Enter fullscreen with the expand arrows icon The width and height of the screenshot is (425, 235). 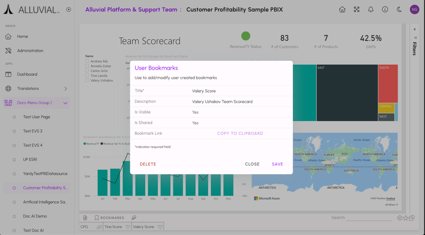[356, 9]
